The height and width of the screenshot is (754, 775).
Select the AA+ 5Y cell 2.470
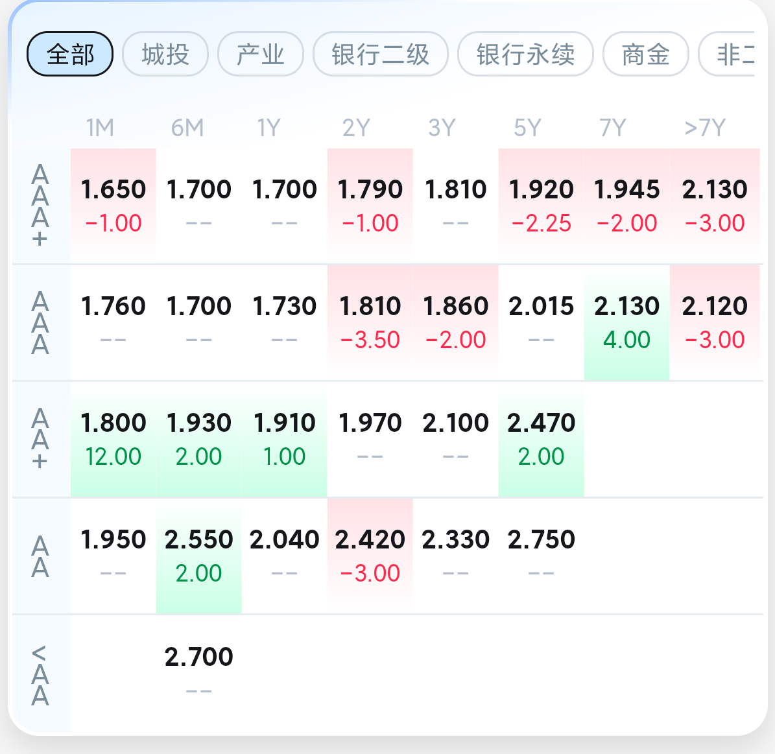(x=542, y=439)
